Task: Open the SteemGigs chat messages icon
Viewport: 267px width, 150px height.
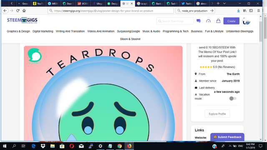Action: point(199,21)
